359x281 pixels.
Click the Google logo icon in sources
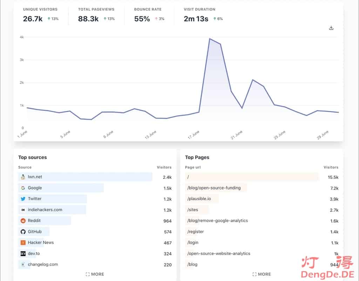[23, 188]
